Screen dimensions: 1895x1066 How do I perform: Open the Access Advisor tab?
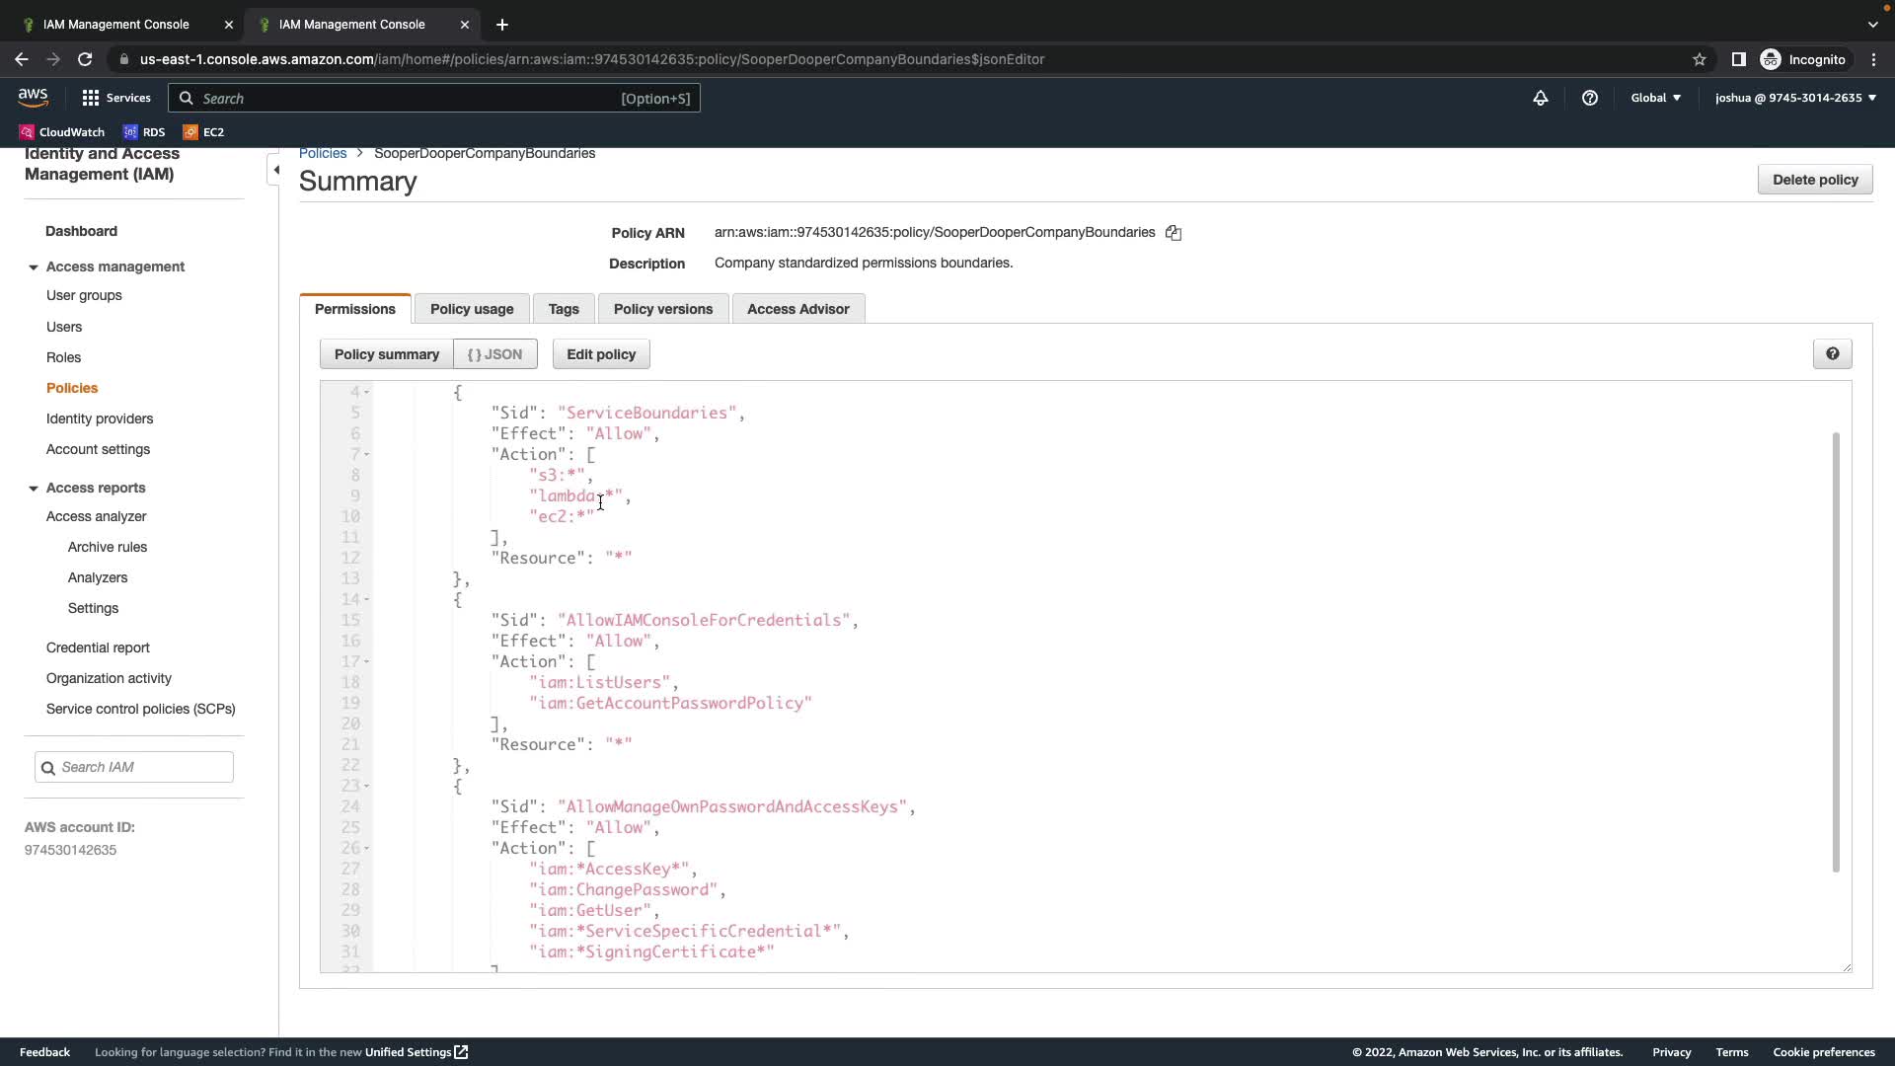797,309
